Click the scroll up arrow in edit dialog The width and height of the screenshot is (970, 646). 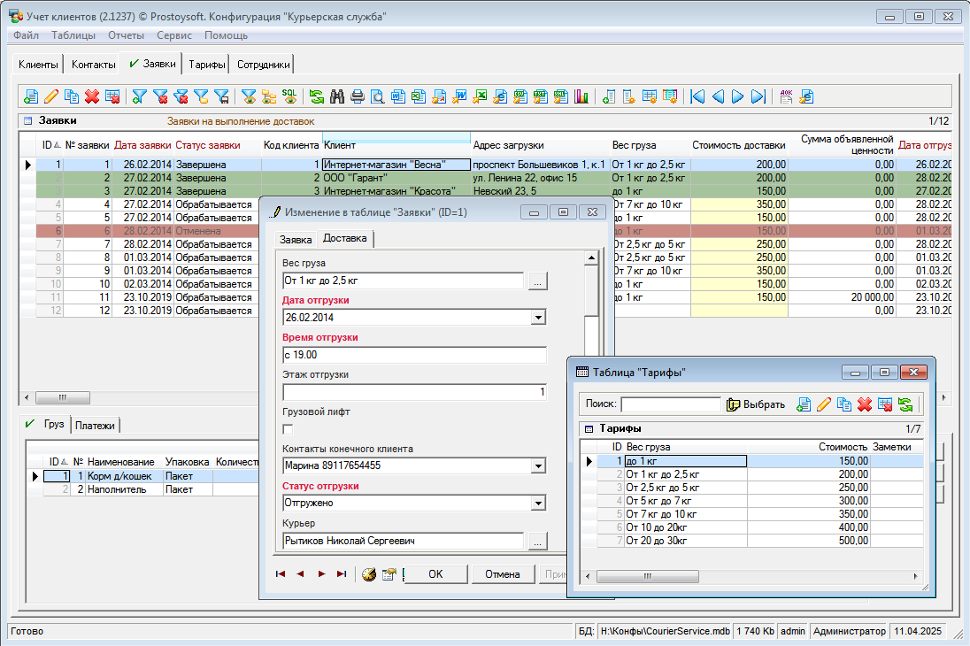coord(592,258)
